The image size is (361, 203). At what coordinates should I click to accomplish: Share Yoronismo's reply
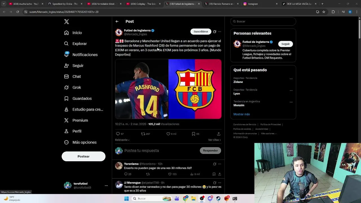(219, 174)
